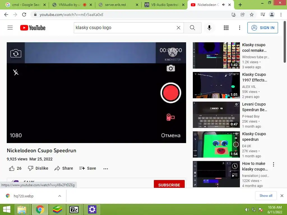Open a new browser tab

tap(240, 5)
